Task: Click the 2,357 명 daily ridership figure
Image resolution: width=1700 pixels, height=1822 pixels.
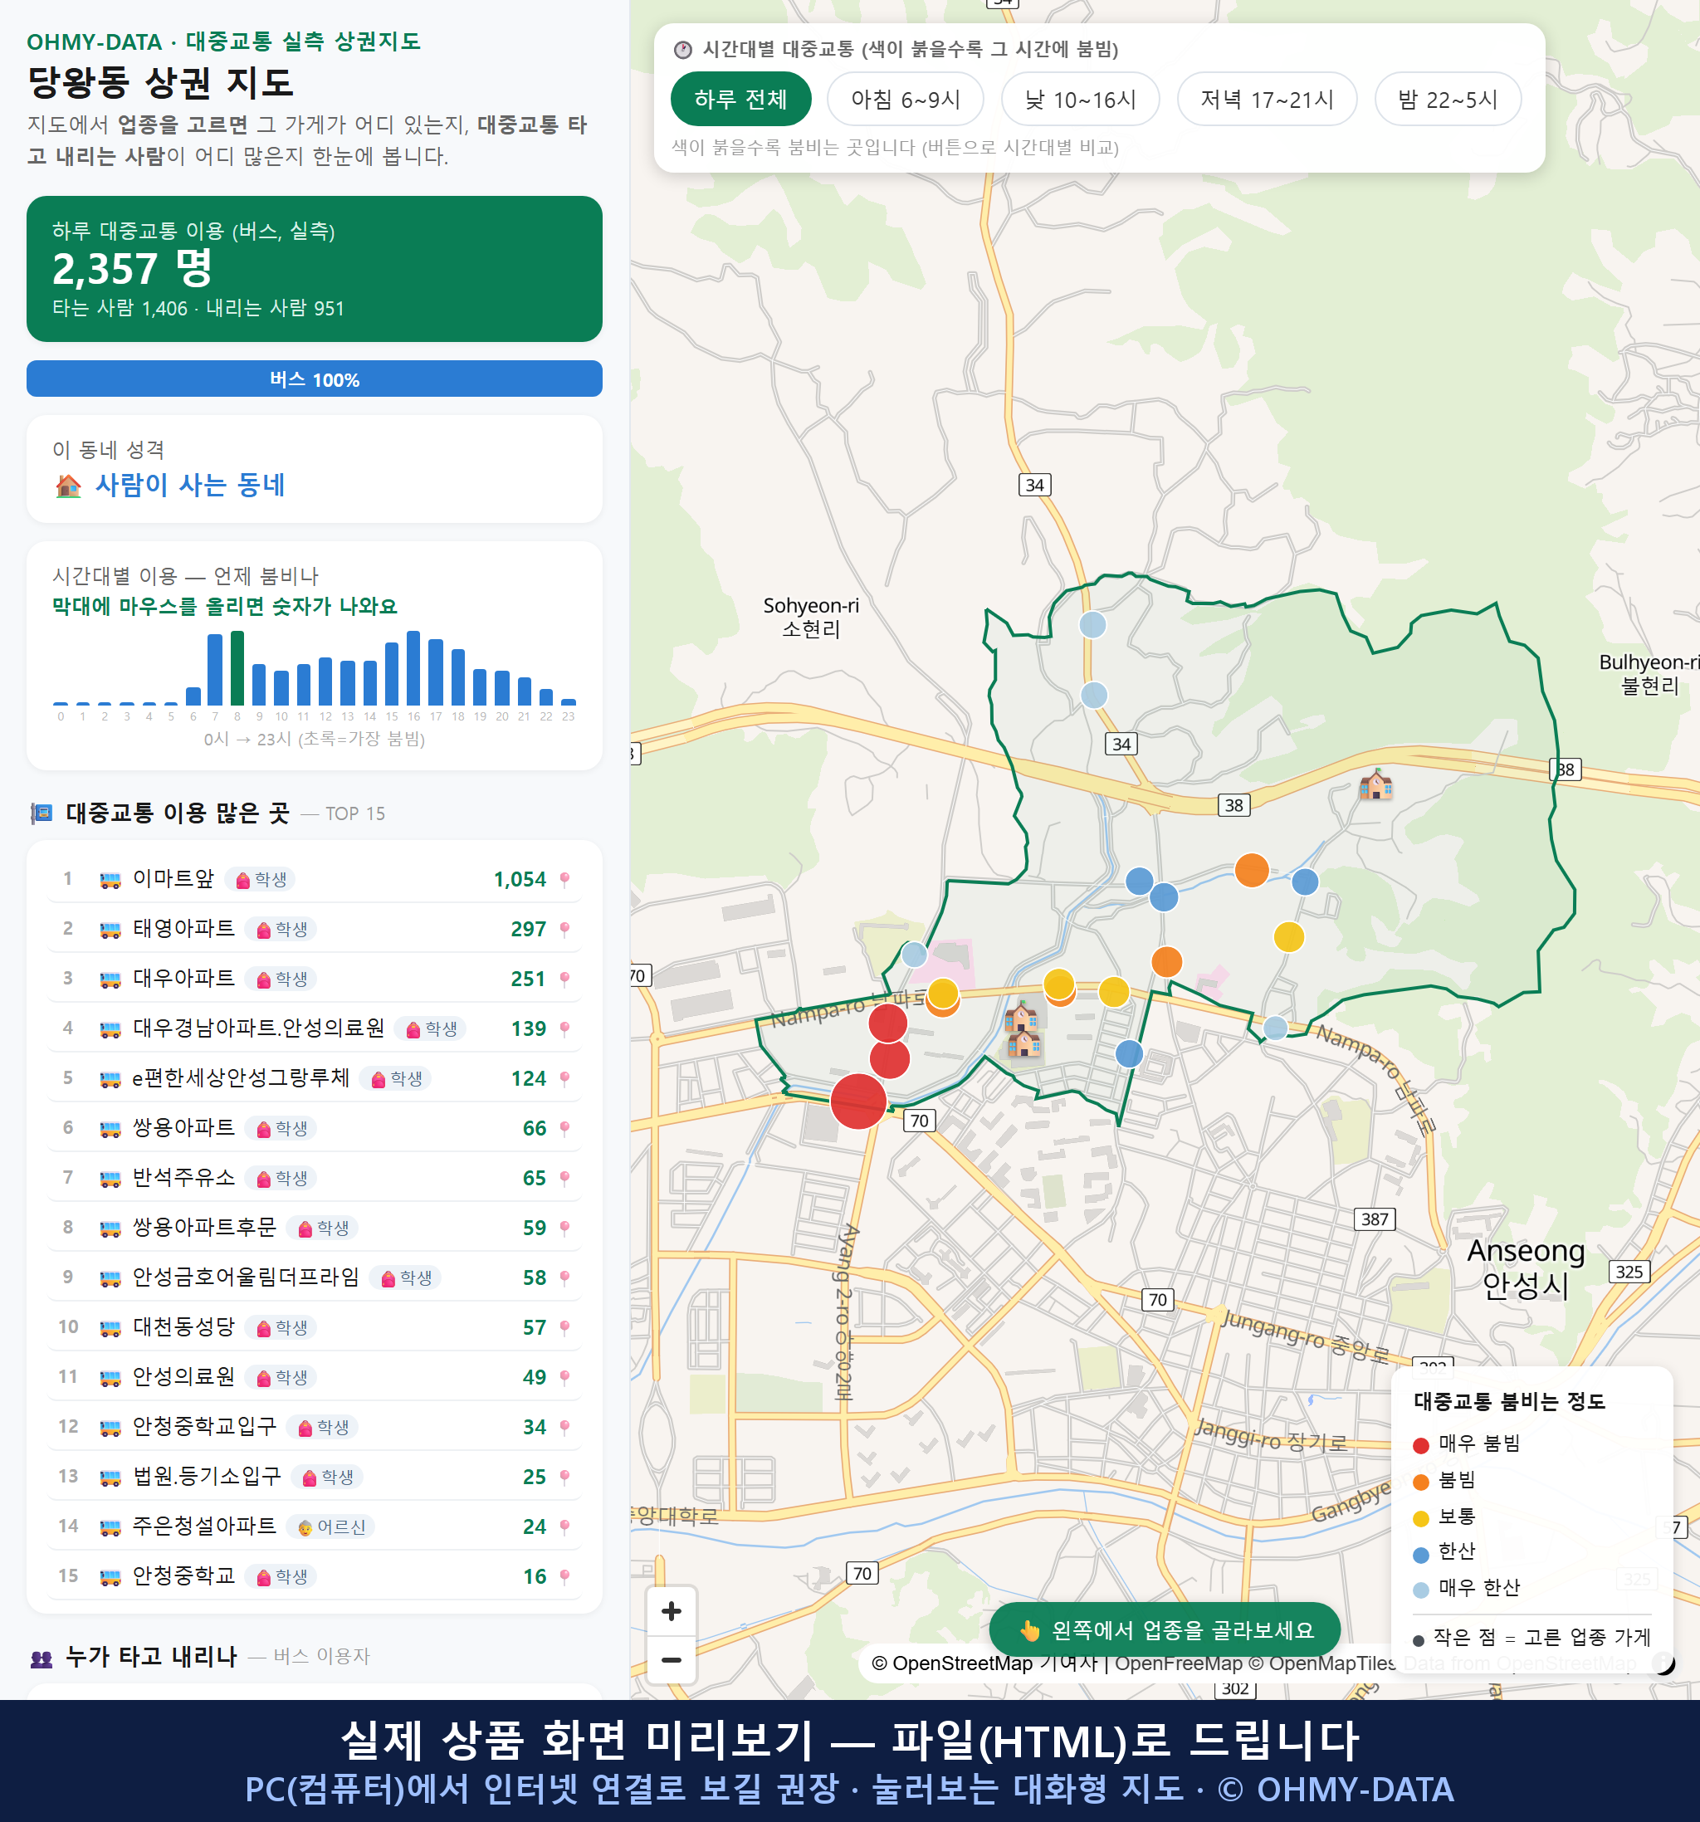Action: click(133, 269)
